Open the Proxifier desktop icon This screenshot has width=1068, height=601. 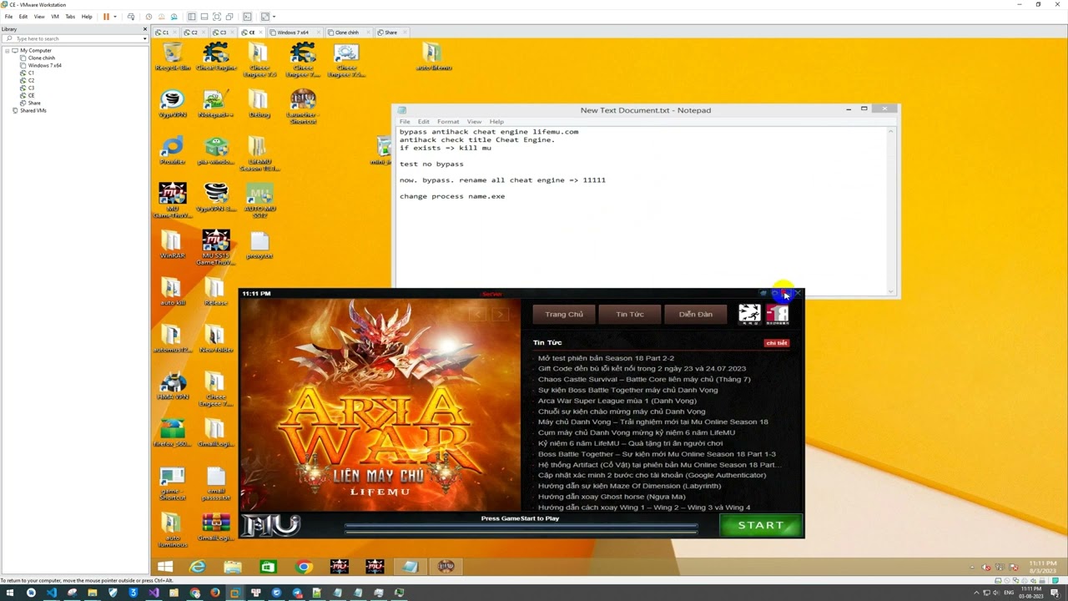pyautogui.click(x=173, y=150)
